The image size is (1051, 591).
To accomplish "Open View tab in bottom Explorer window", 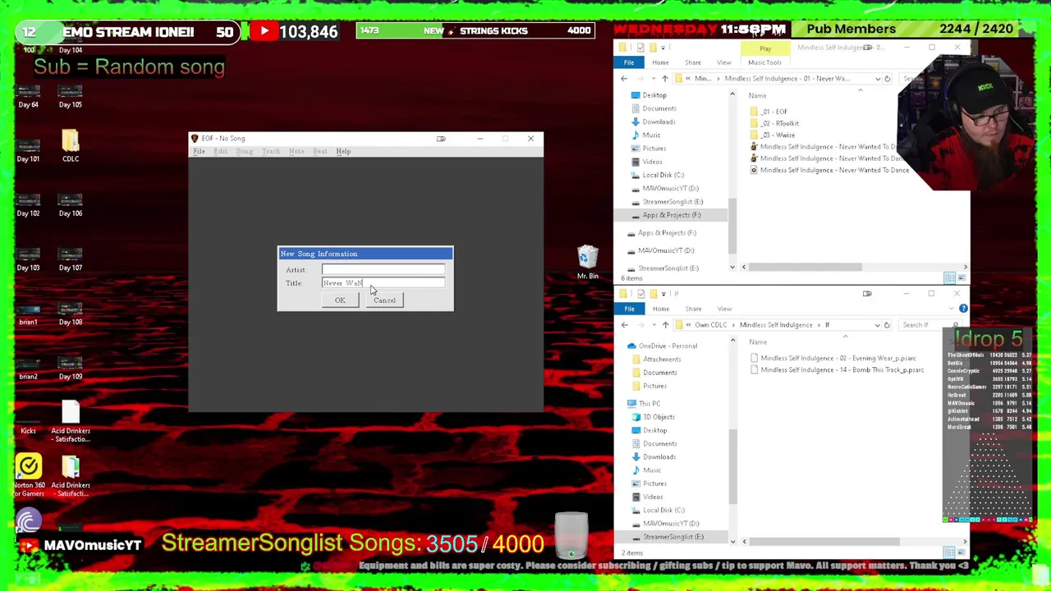I will click(724, 309).
